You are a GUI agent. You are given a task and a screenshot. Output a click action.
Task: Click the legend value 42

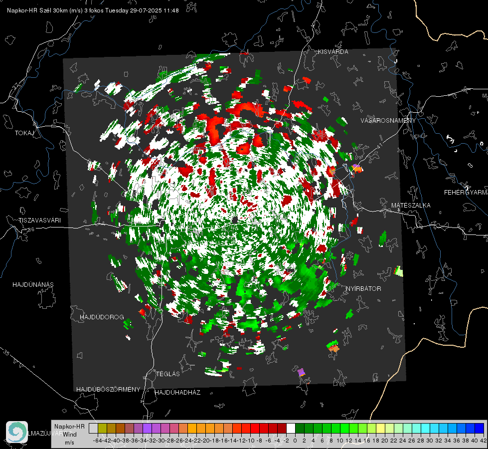(x=483, y=441)
